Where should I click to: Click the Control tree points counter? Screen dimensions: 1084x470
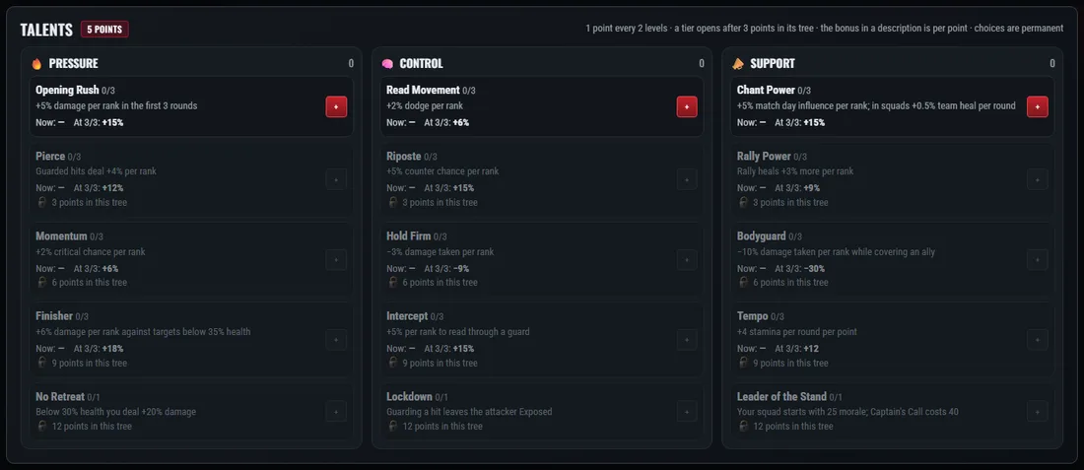702,64
